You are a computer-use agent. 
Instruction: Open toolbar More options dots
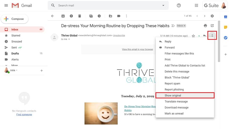(127, 16)
